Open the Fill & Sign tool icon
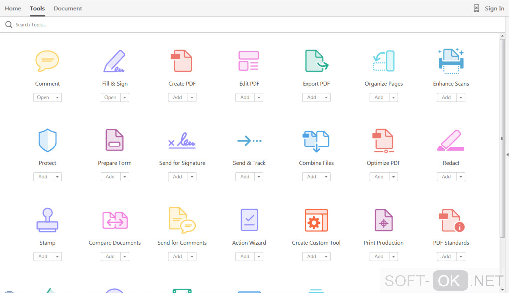The height and width of the screenshot is (293, 509). pos(115,61)
